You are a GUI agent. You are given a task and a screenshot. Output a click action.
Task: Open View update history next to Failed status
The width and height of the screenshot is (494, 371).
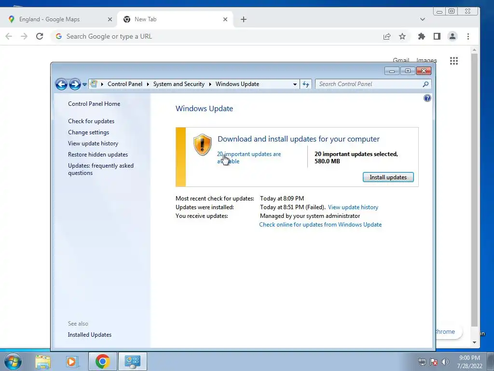coord(353,207)
